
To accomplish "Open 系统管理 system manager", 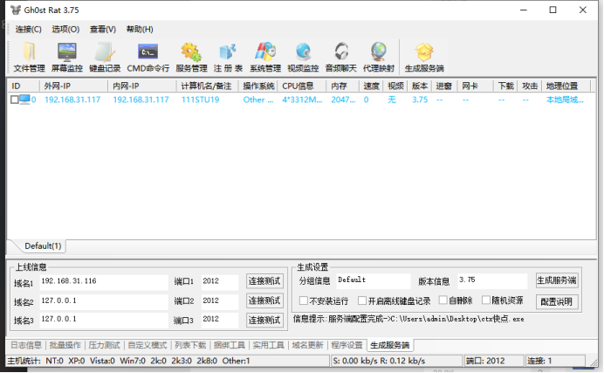I will 265,57.
